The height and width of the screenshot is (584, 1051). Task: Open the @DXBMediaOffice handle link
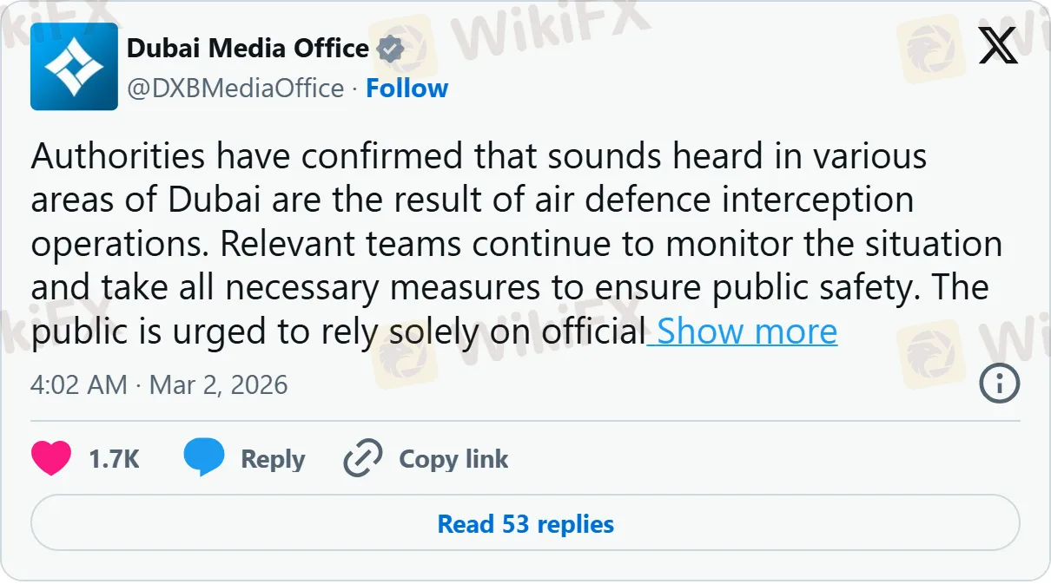(x=235, y=89)
